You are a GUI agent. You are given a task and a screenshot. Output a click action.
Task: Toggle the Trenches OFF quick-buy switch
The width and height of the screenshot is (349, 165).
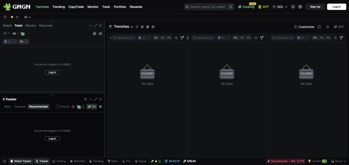[x=339, y=27]
